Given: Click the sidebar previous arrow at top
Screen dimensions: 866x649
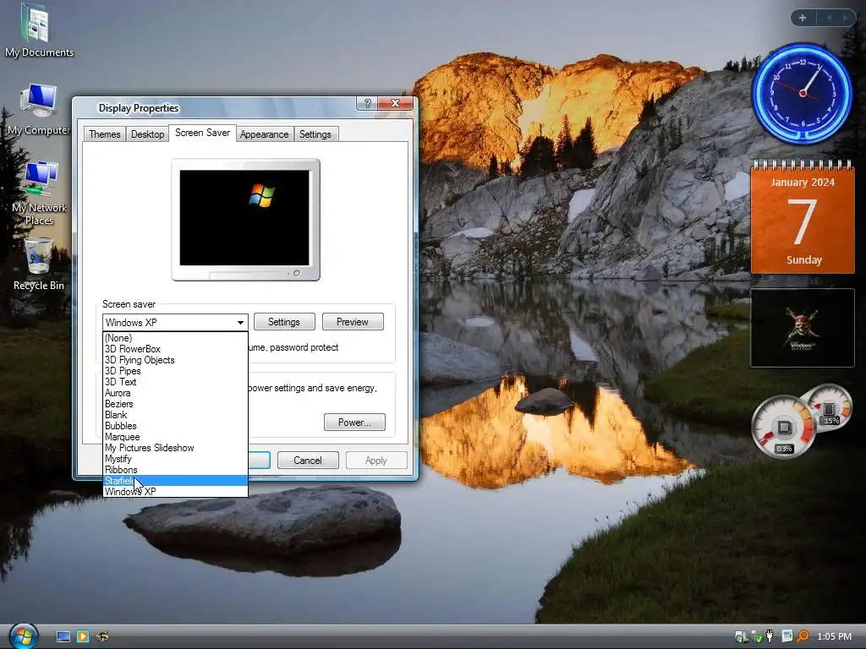Looking at the screenshot, I should (x=829, y=18).
